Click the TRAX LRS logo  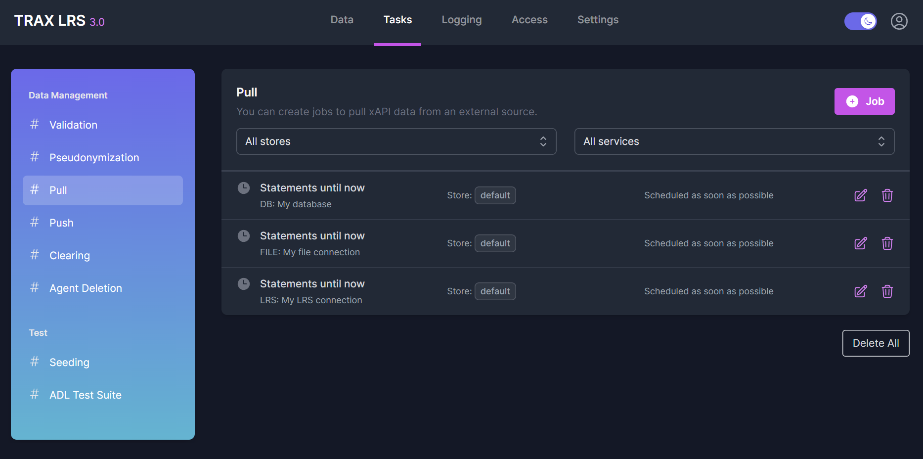tap(59, 21)
